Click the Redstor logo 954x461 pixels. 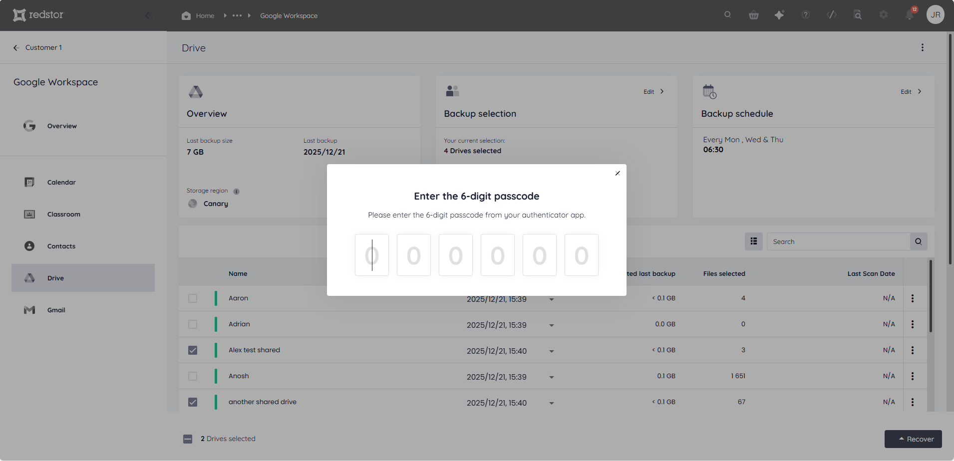coord(38,15)
